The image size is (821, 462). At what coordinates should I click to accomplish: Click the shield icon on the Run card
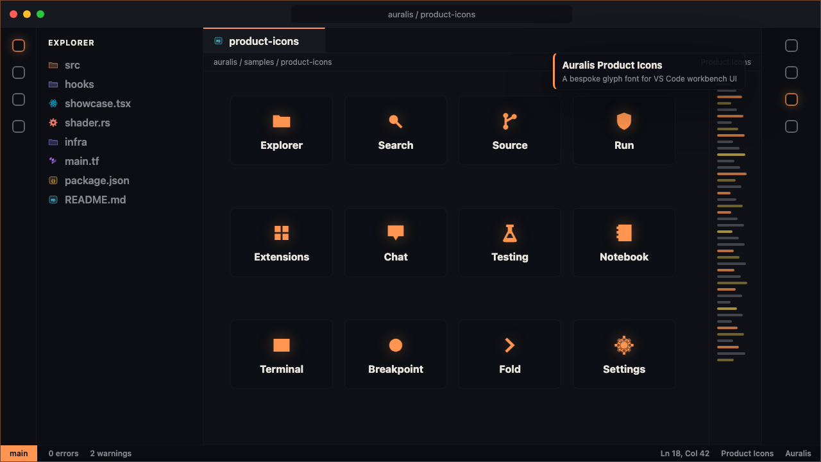click(624, 121)
